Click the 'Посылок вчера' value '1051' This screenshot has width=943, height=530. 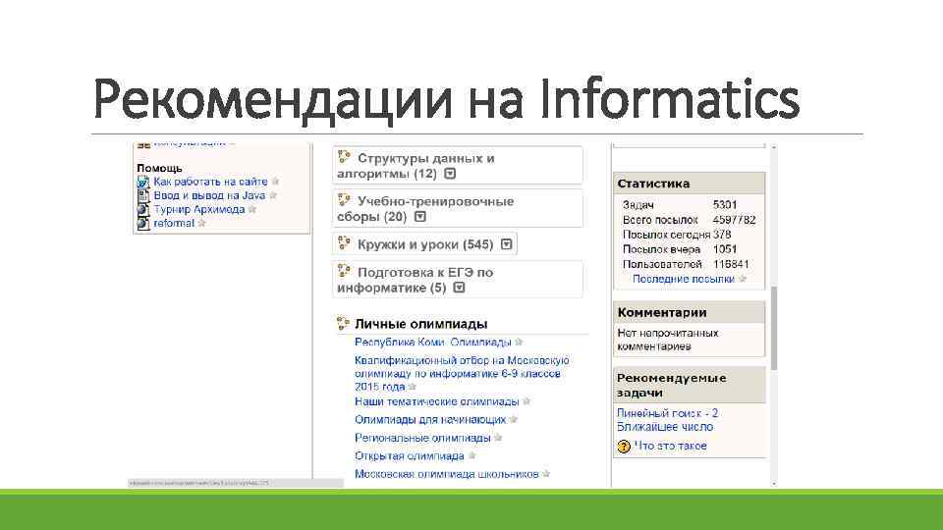point(725,249)
